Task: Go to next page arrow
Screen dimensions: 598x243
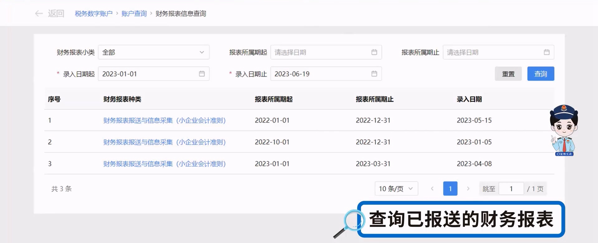Action: click(468, 188)
